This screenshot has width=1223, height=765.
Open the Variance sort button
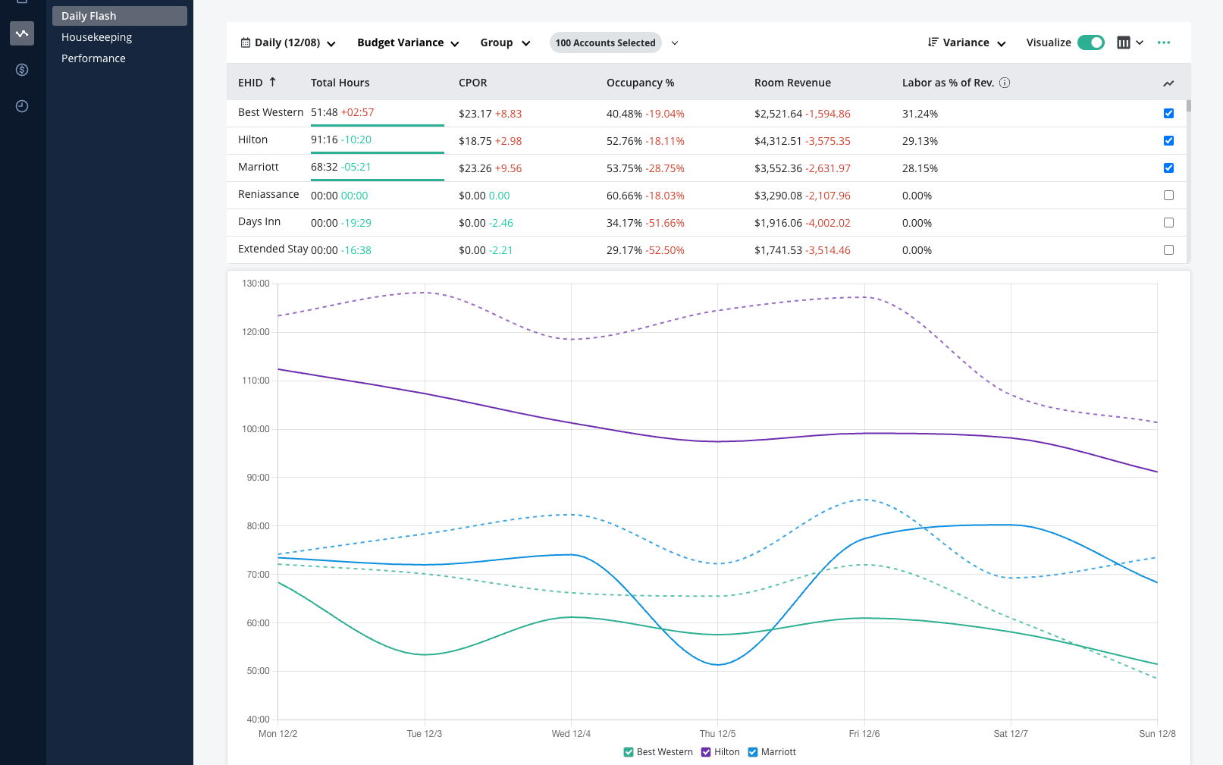coord(967,43)
